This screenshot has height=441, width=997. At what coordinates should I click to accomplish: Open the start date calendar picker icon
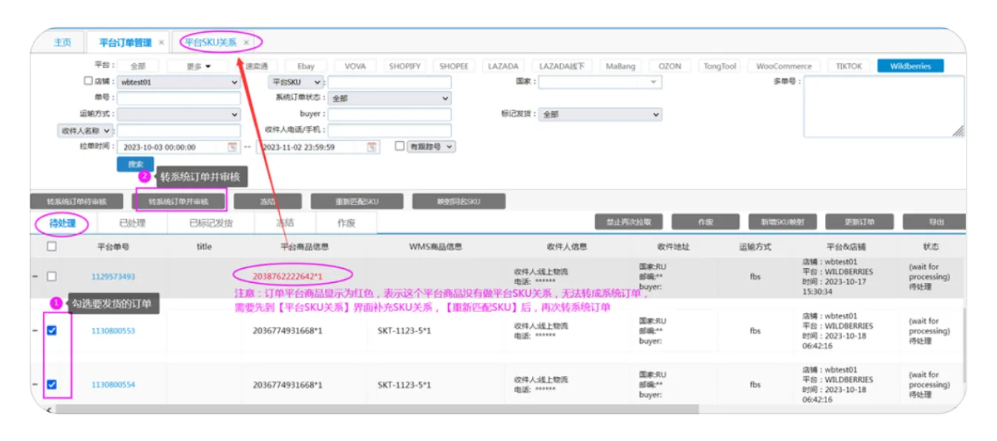tap(232, 147)
